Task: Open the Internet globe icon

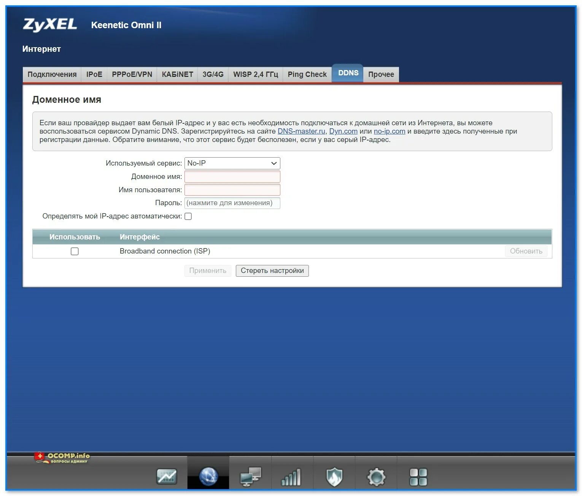Action: [x=208, y=476]
